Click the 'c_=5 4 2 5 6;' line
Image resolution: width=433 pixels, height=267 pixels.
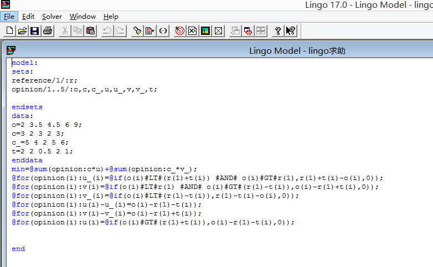click(x=40, y=142)
